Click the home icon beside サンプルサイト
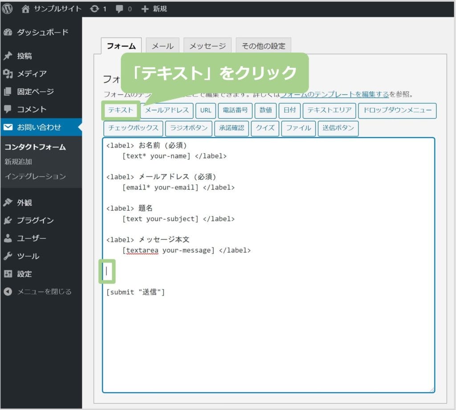Viewport: 456px width, 410px height. pos(25,9)
